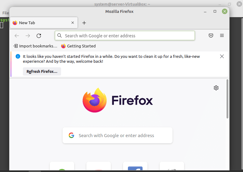Image resolution: width=243 pixels, height=172 pixels.
Task: Click the Refresh Firefox button
Action: click(x=42, y=72)
